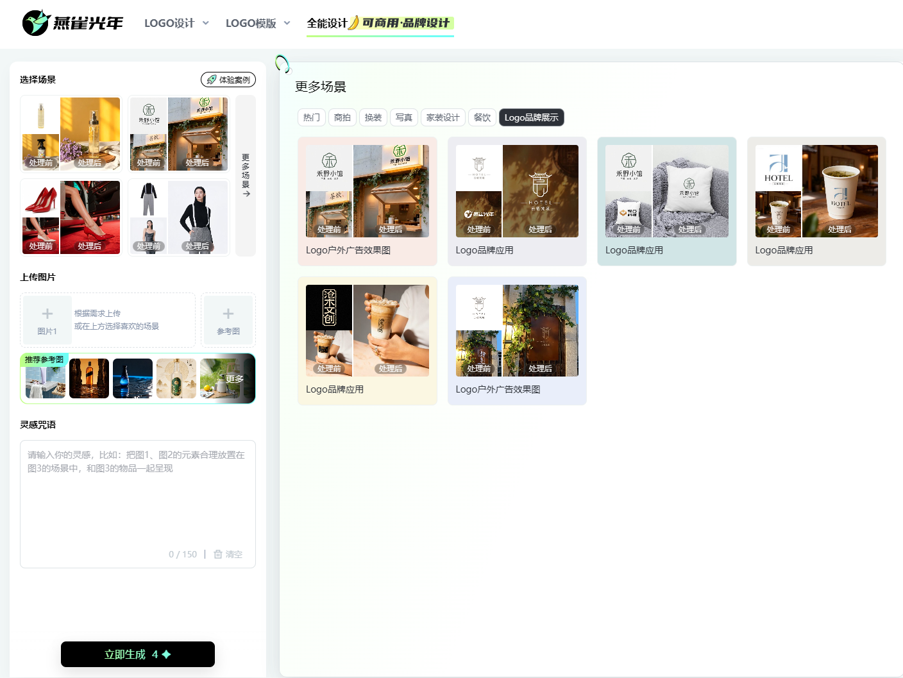Open the LOGO模版 dropdown menu

coord(258,23)
